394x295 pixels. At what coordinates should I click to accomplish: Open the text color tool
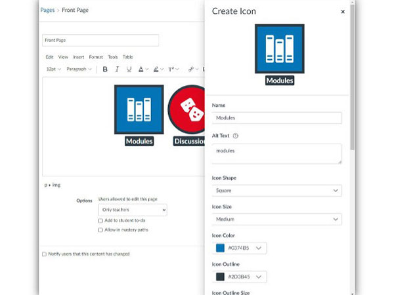pos(141,69)
